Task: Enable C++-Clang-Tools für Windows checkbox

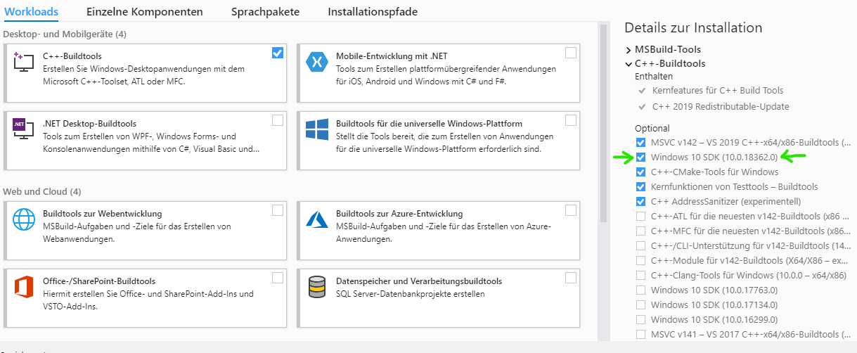Action: click(x=640, y=275)
